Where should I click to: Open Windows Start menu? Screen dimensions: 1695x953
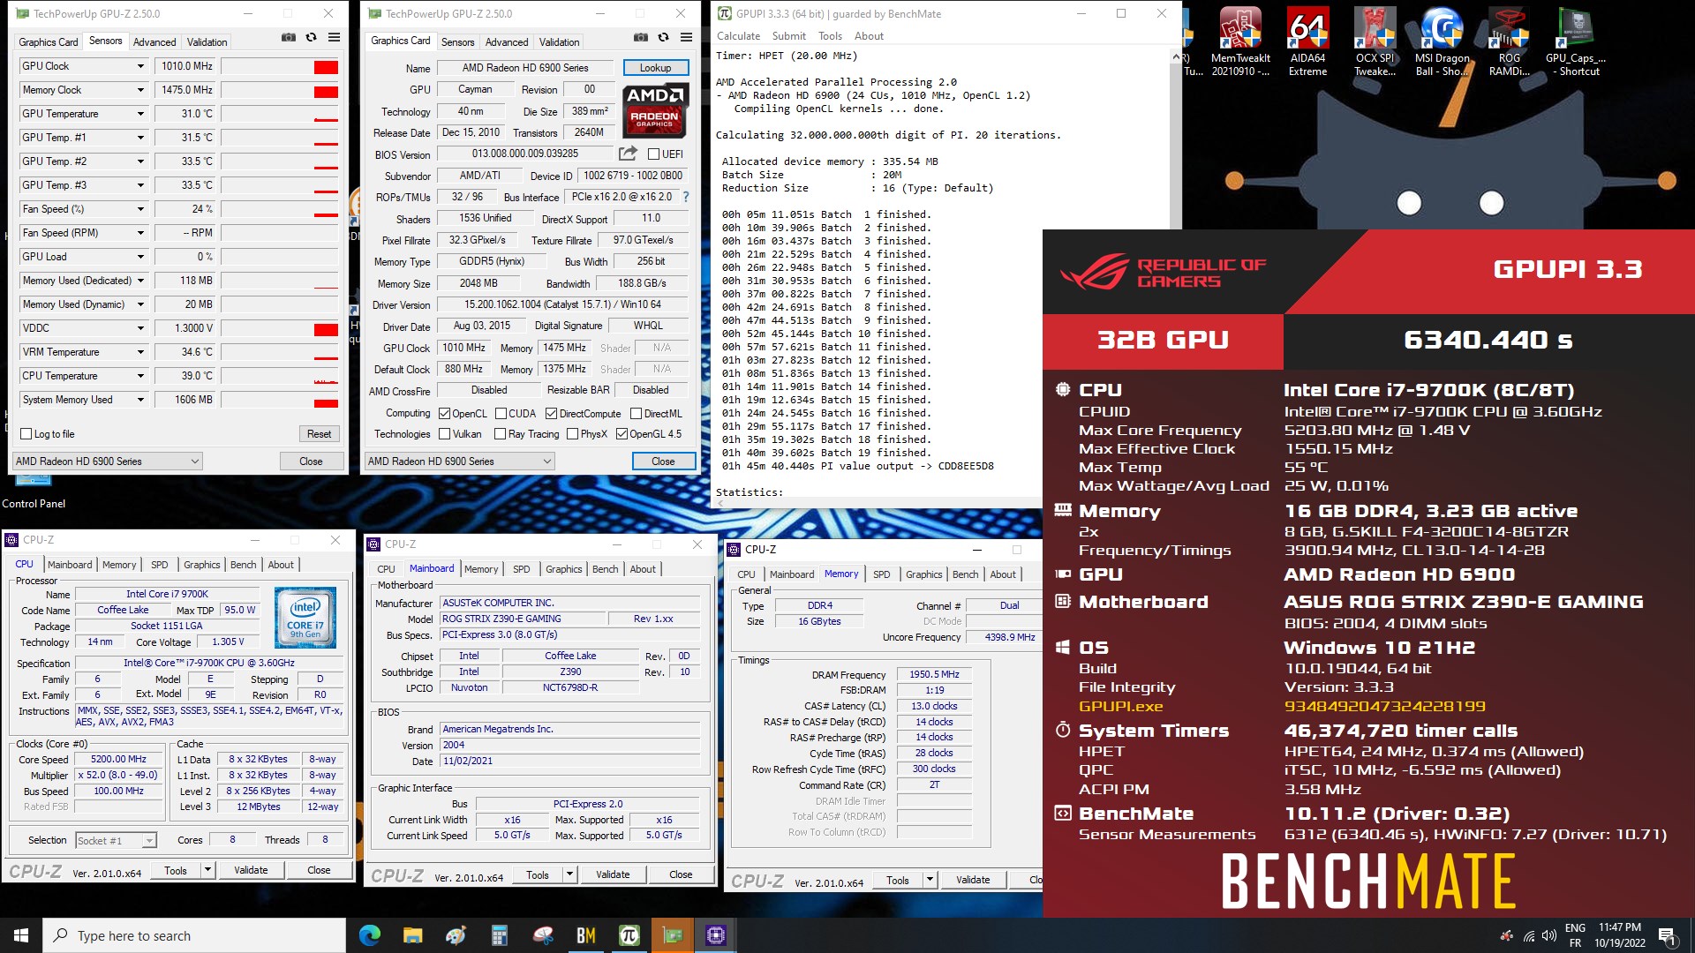pyautogui.click(x=21, y=935)
